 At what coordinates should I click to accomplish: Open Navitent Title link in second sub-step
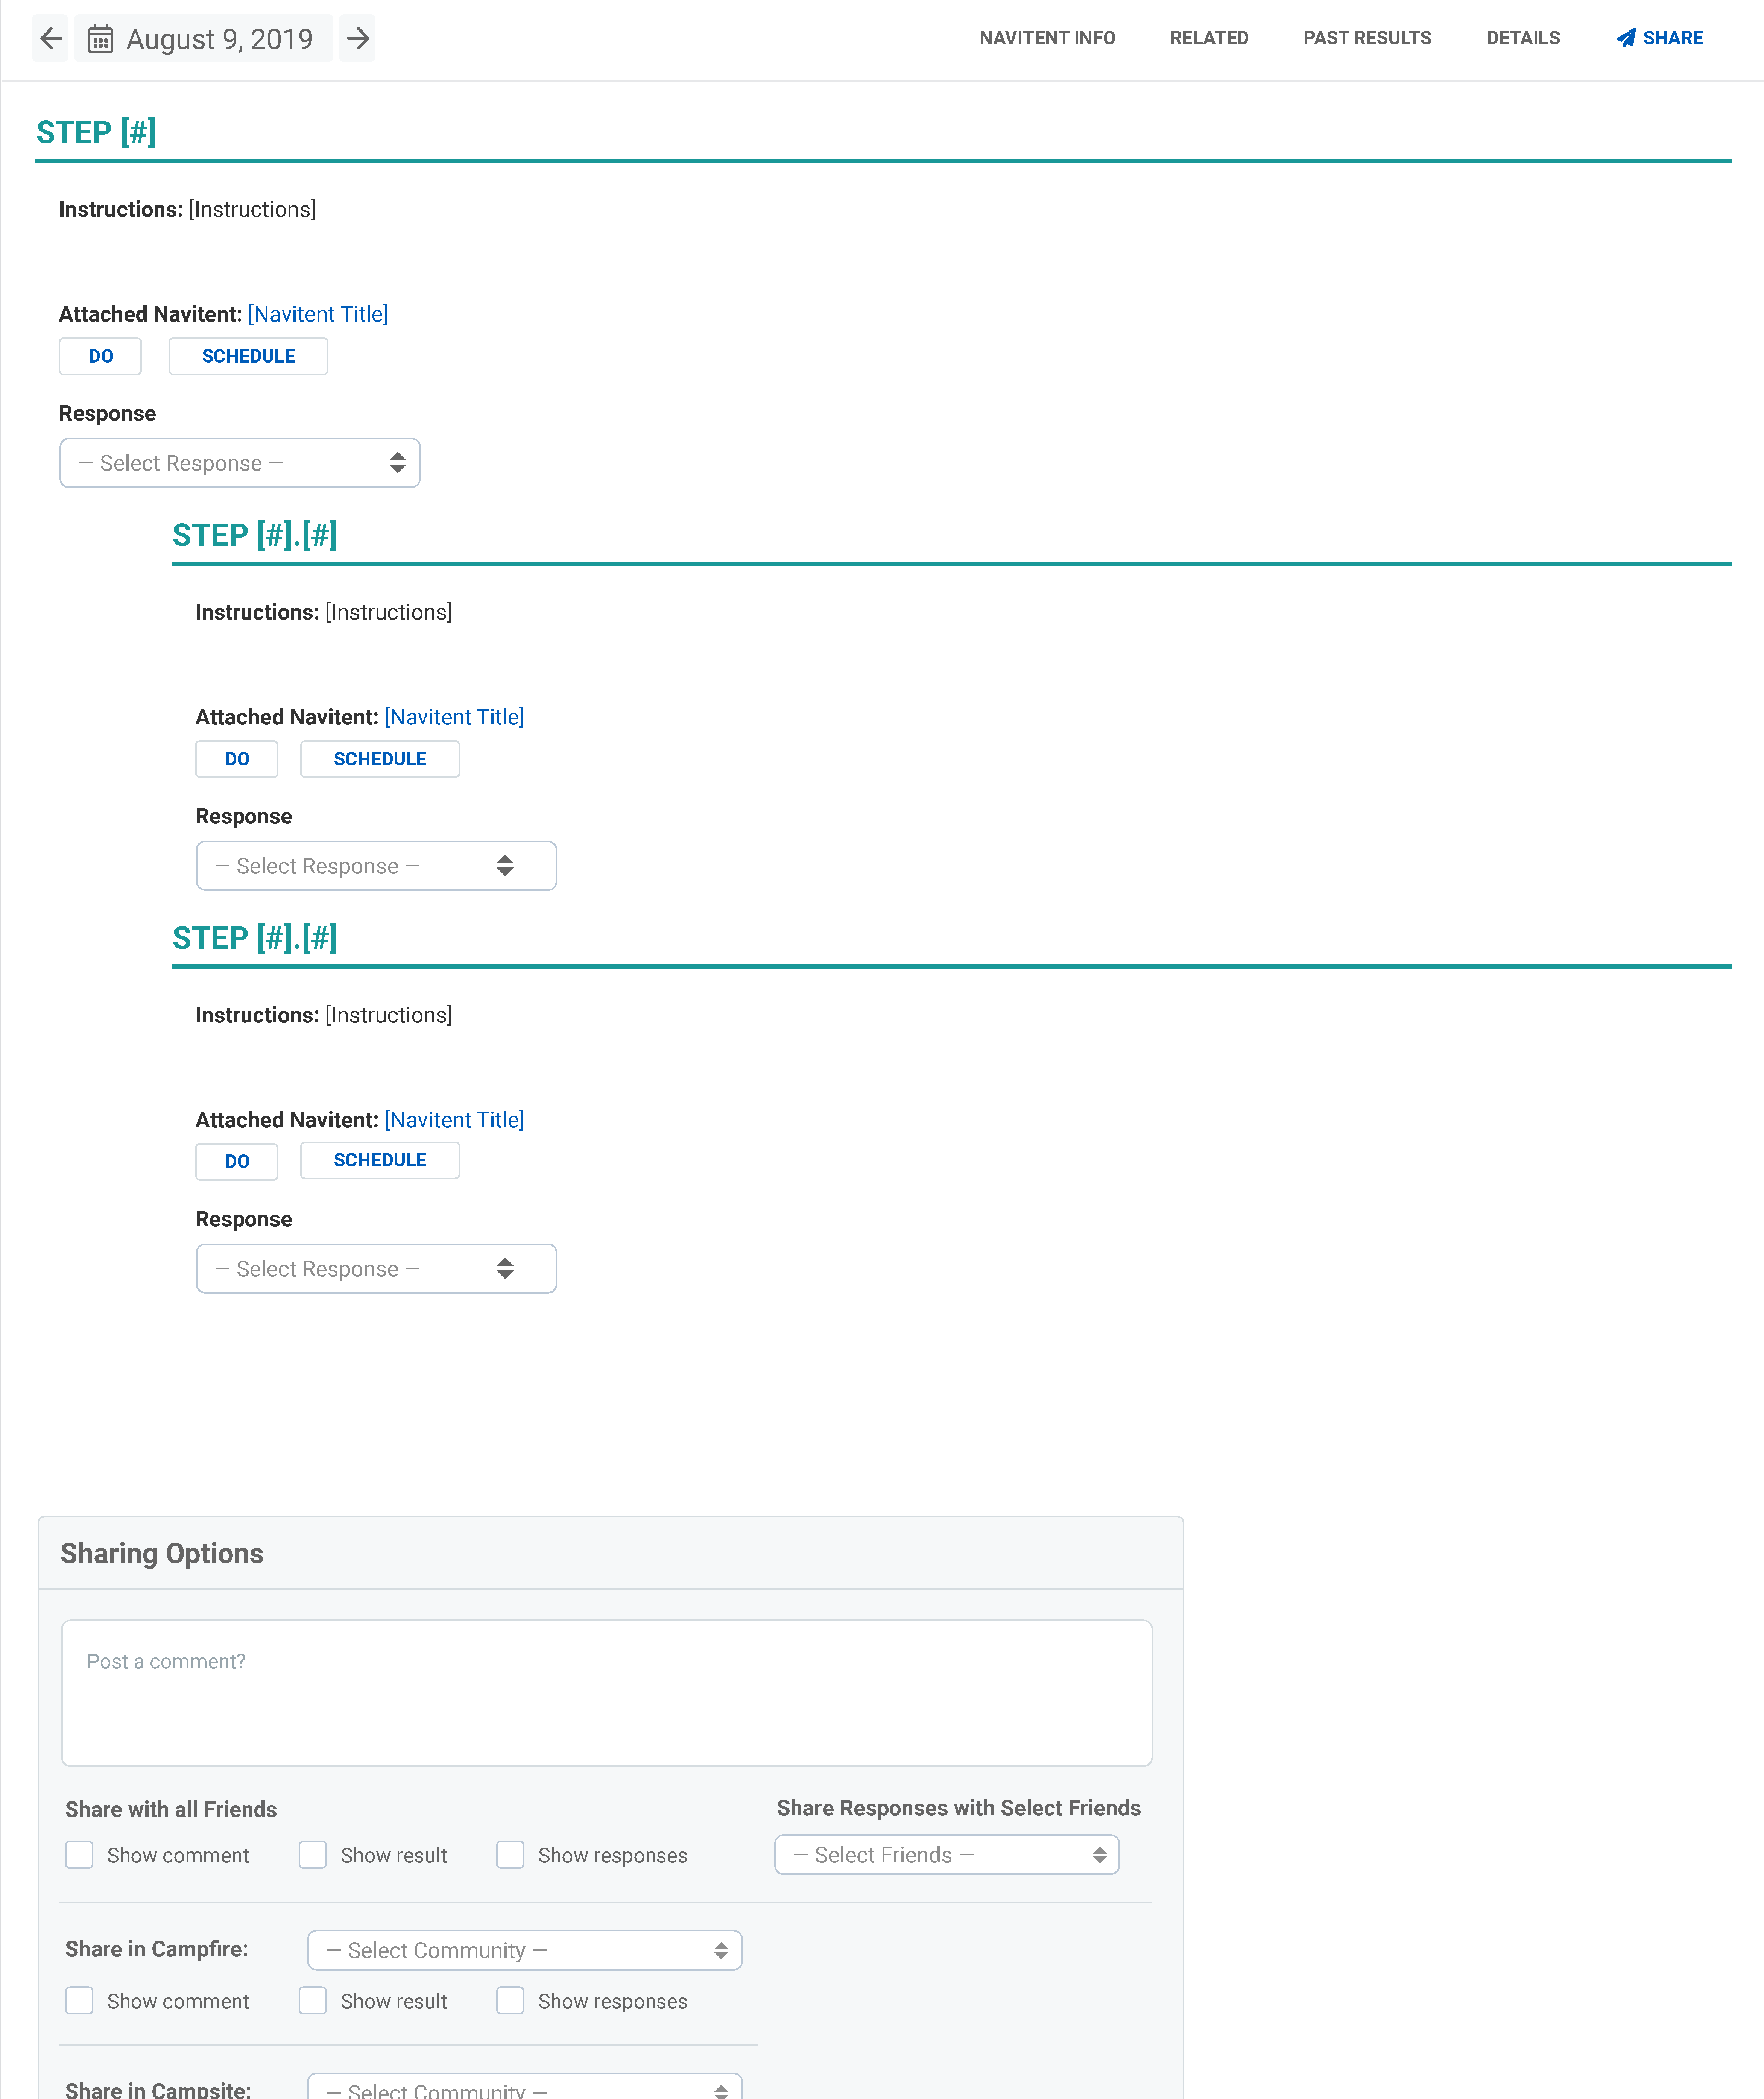(454, 1120)
